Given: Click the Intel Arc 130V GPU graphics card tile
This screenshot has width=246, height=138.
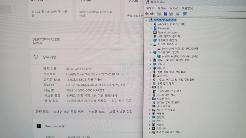Looking at the screenshot, I should [98, 10].
